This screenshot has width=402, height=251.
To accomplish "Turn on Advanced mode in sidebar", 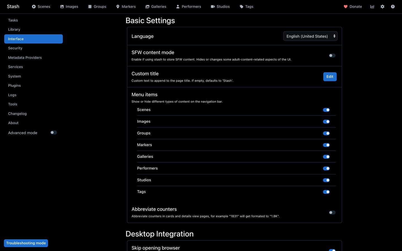I will [54, 132].
